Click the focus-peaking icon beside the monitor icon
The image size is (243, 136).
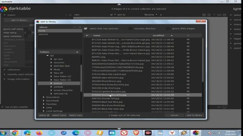[x=219, y=107]
